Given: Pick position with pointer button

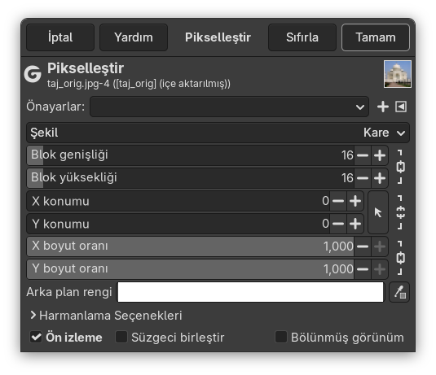Looking at the screenshot, I should [x=378, y=212].
